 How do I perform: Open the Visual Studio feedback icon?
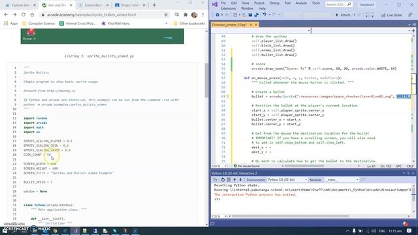tap(410, 15)
